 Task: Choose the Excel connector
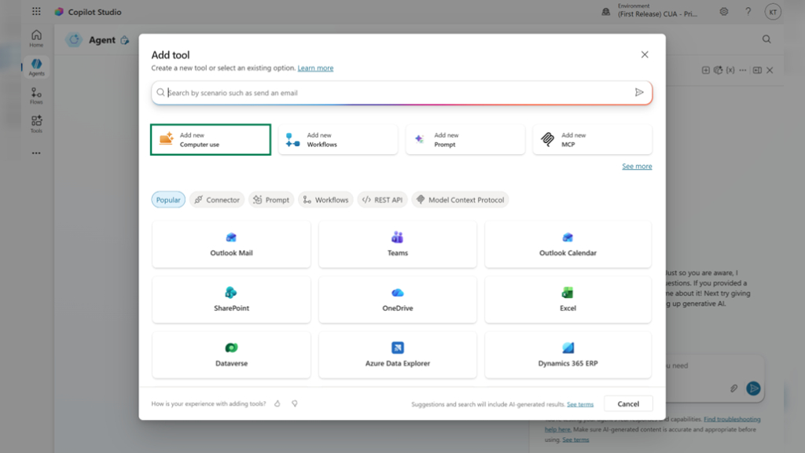(x=568, y=300)
